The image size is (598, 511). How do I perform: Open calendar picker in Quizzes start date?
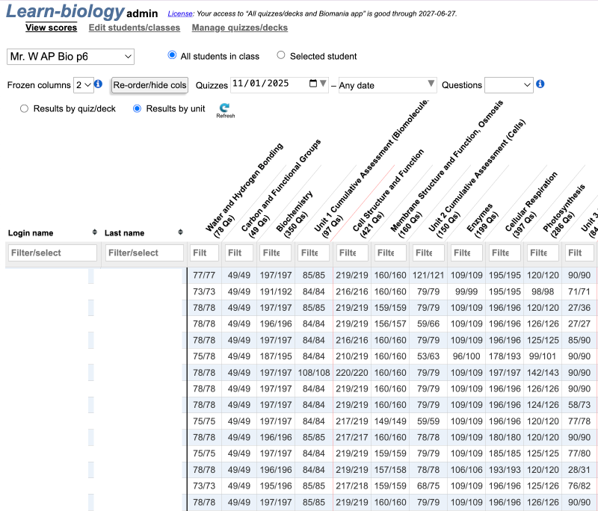point(312,84)
